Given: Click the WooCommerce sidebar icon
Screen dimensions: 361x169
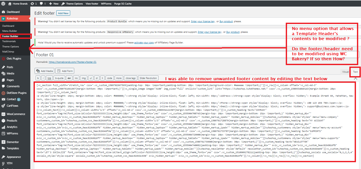Looking at the screenshot, I should (3, 114).
